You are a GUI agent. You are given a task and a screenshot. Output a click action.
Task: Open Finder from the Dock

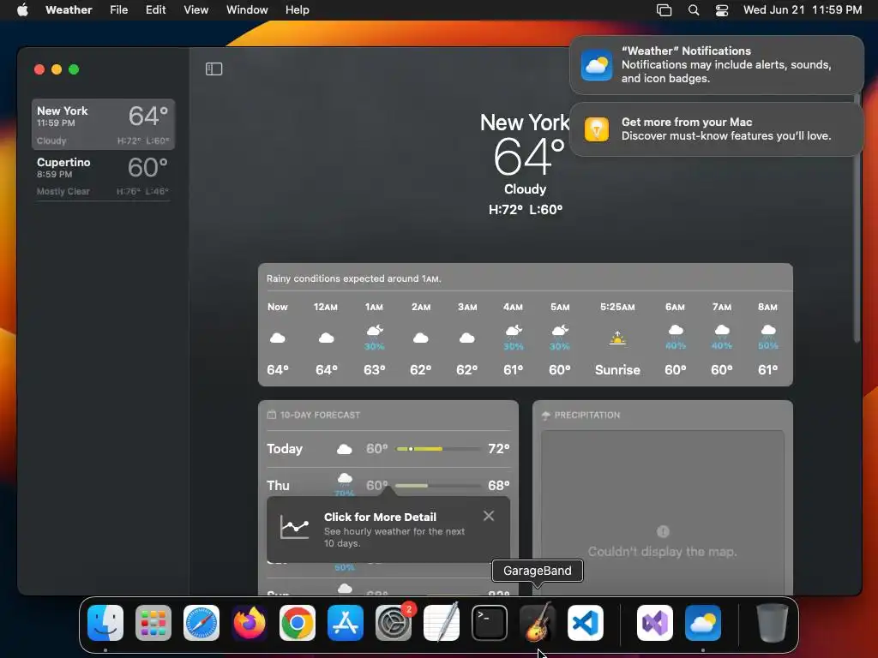tap(105, 623)
